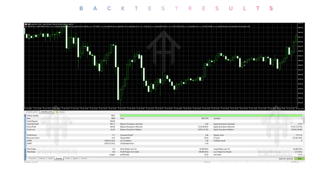The image size is (329, 185).
Task: Select Recovery Factor value 6.19
Action: tap(113, 138)
